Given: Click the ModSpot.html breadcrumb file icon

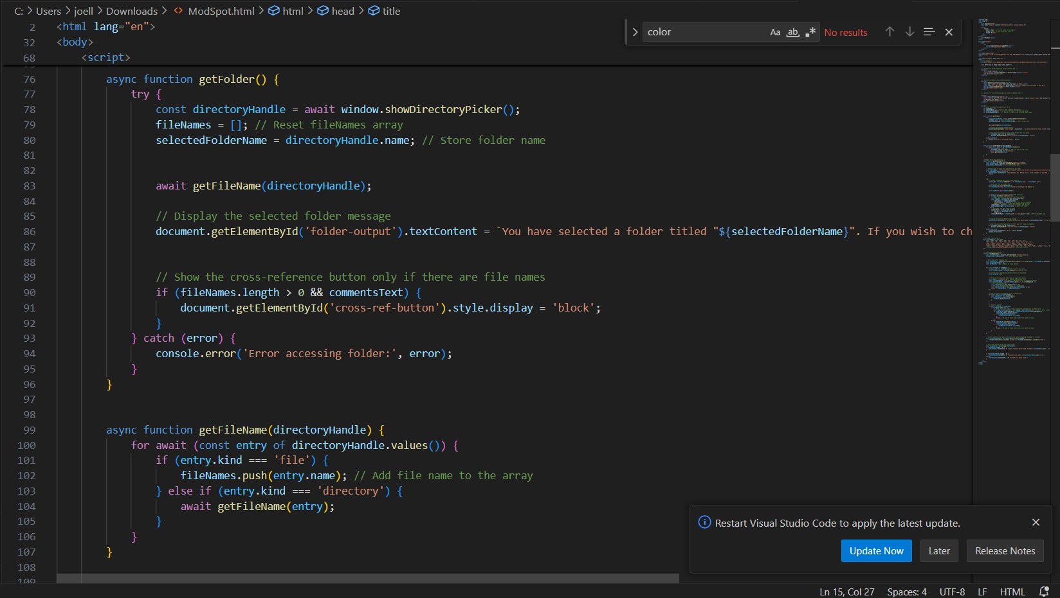Looking at the screenshot, I should tap(178, 11).
